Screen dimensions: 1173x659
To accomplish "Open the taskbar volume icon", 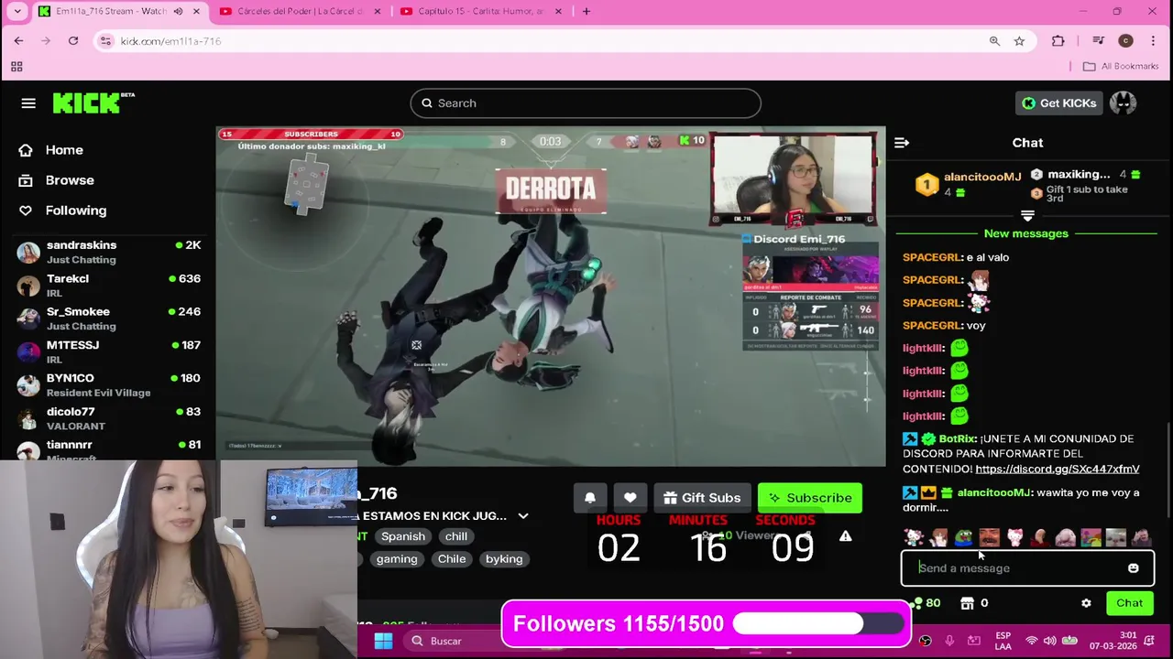I will (1049, 641).
